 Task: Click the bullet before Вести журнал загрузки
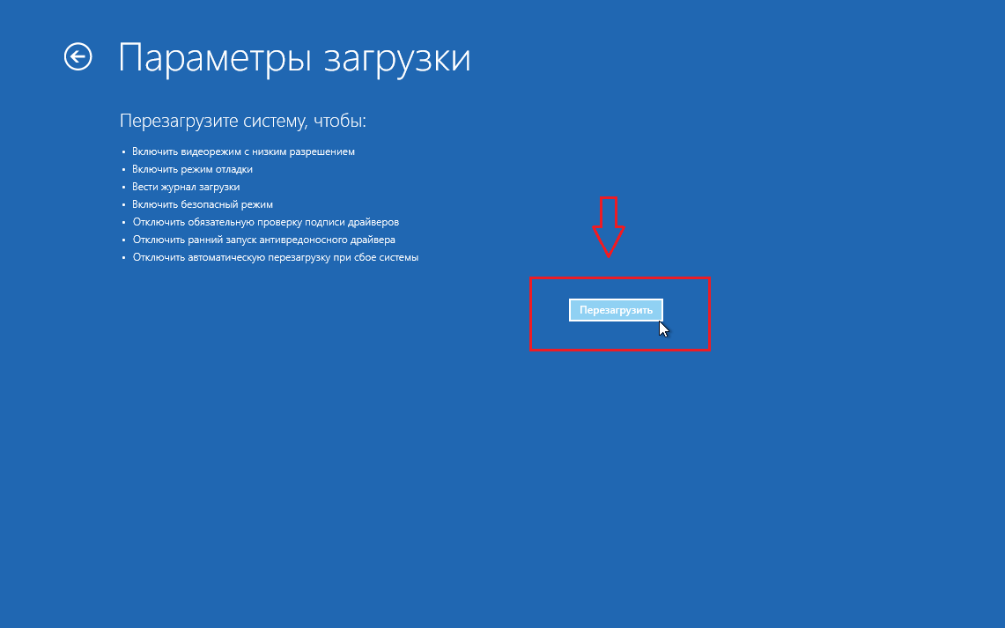click(x=124, y=188)
